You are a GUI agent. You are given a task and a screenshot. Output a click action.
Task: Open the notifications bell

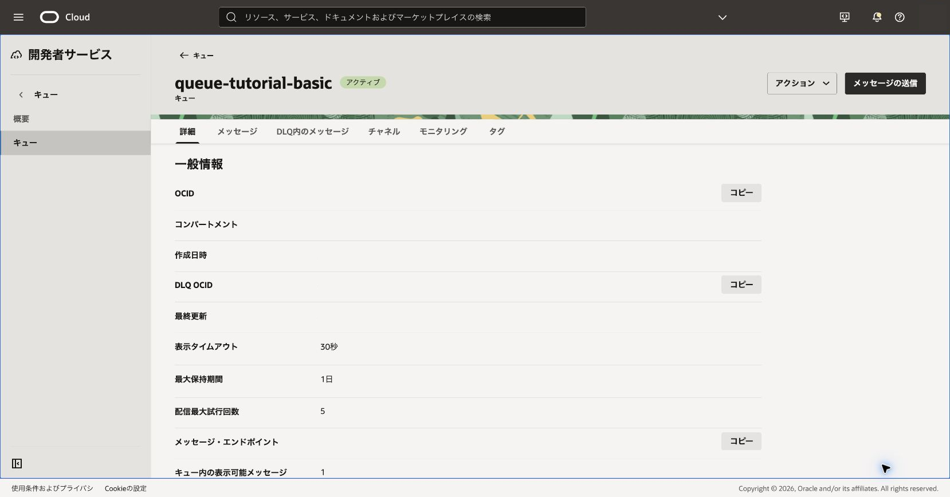877,17
